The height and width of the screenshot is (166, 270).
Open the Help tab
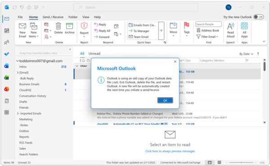(x=97, y=17)
